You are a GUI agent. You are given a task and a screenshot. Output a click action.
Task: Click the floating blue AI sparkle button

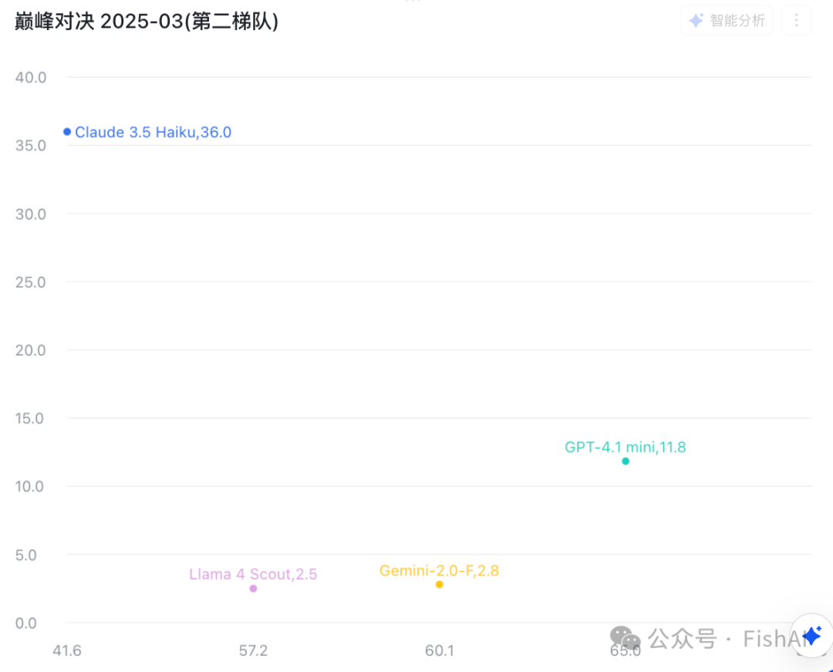coord(811,635)
